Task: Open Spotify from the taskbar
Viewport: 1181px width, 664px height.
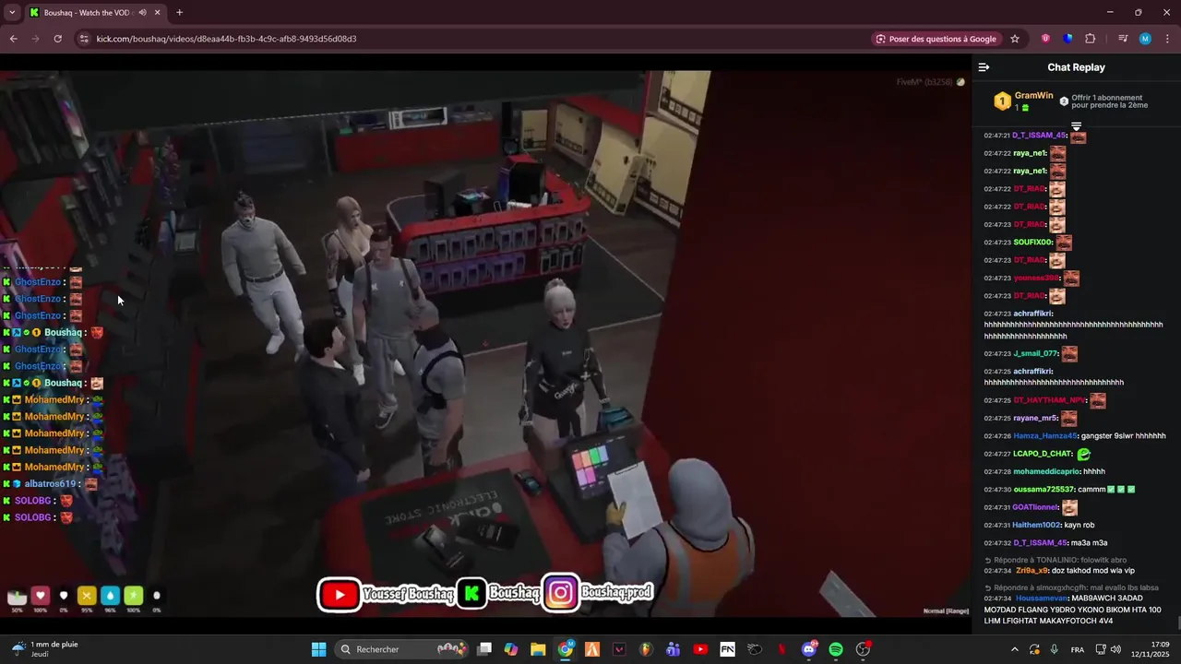Action: coord(836,649)
